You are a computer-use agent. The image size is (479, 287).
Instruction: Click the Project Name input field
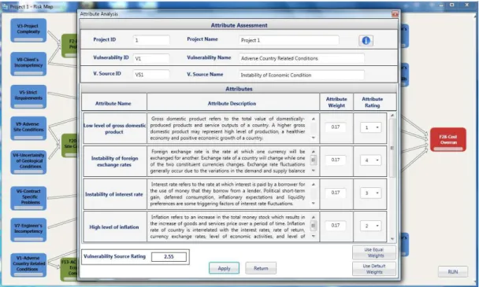point(288,40)
